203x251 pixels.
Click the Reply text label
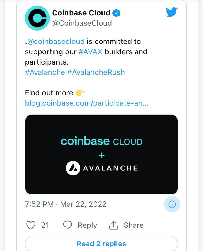[87, 225]
